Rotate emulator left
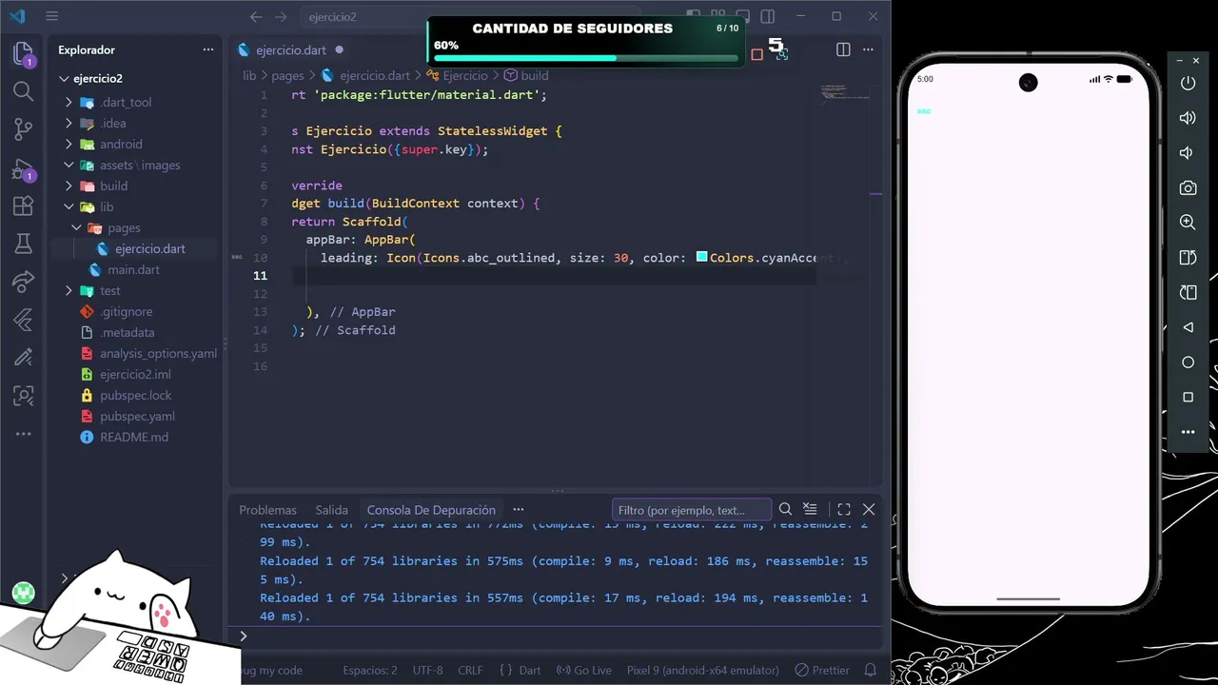This screenshot has height=685, width=1218. [1188, 257]
